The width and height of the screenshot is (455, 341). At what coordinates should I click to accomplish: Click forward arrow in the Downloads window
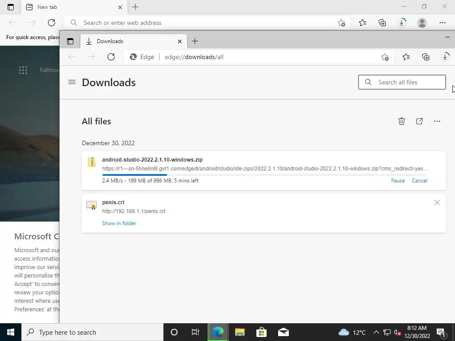92,57
